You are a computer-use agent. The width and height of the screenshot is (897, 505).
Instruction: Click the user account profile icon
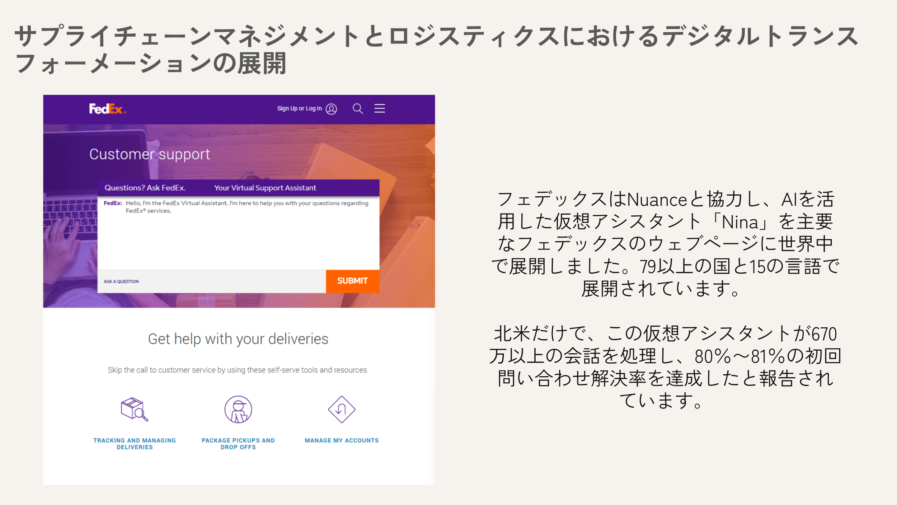point(331,109)
